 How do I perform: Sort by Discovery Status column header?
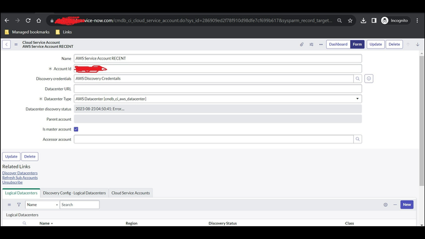[223, 223]
